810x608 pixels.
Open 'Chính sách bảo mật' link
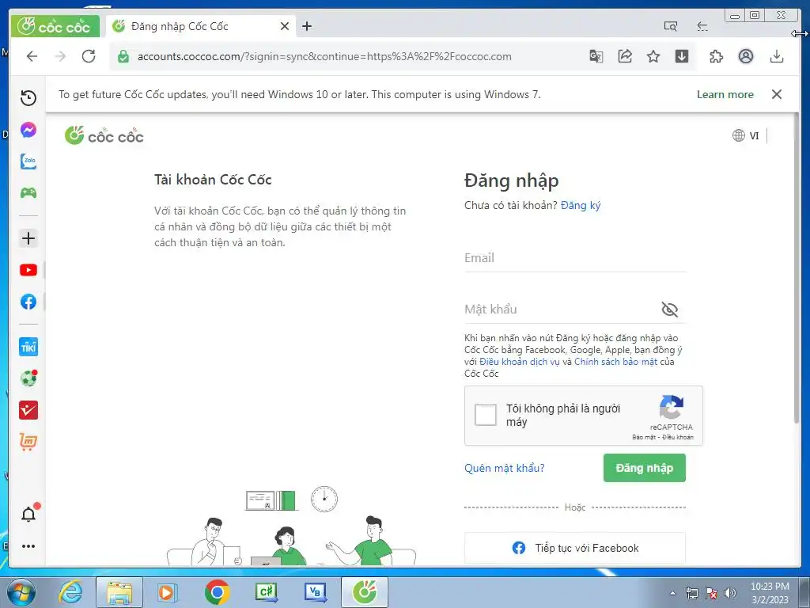[x=615, y=361]
